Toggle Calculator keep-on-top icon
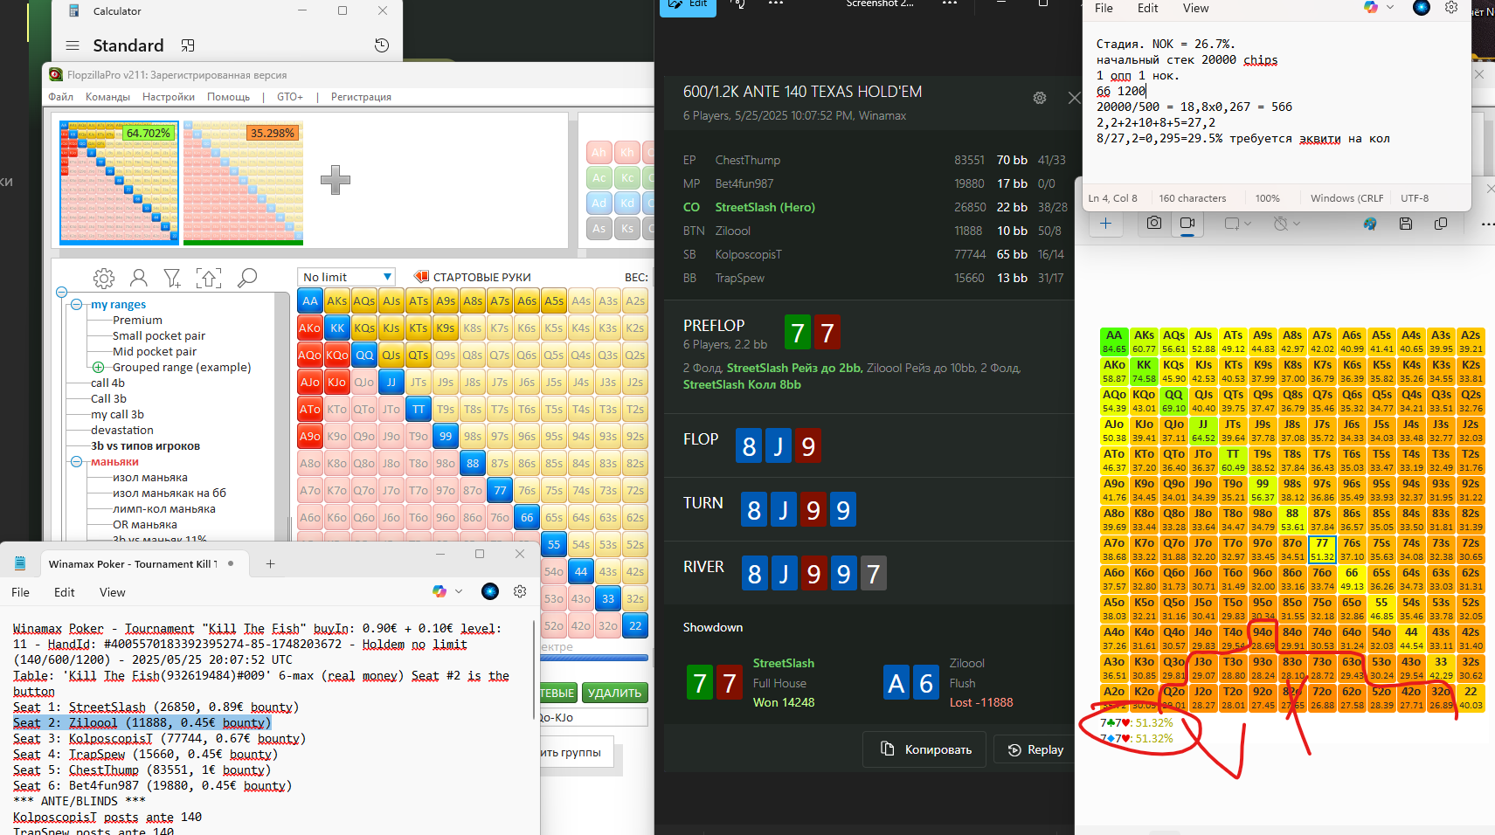1495x835 pixels. (188, 45)
